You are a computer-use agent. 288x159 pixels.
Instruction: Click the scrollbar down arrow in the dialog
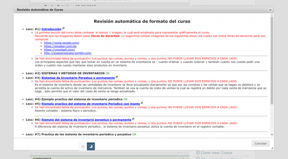(272, 135)
